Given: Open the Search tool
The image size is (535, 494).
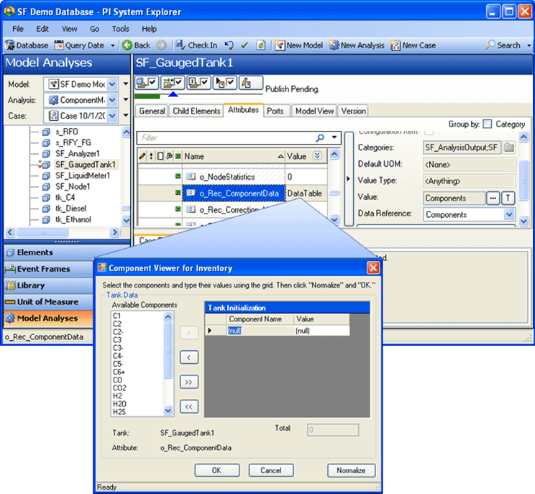Looking at the screenshot, I should 503,45.
